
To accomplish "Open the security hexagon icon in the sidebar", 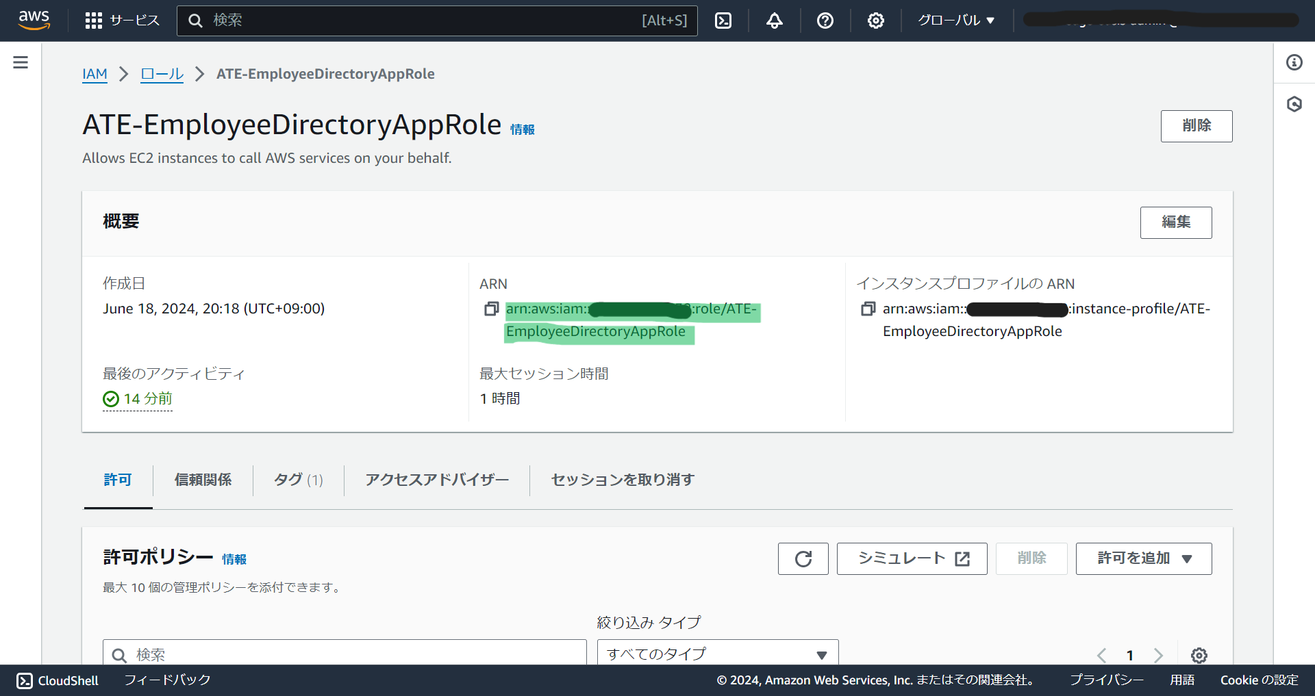I will click(x=1294, y=104).
